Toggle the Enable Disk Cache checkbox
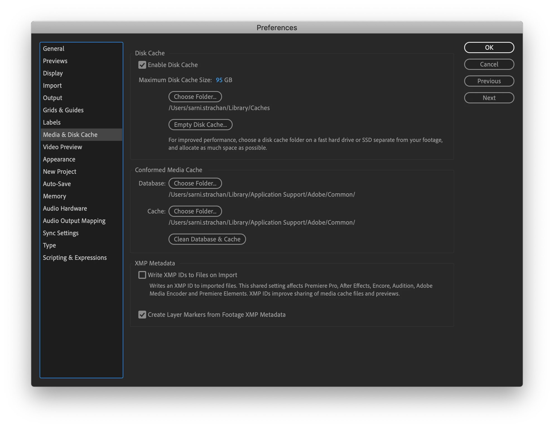The width and height of the screenshot is (554, 428). [x=142, y=65]
